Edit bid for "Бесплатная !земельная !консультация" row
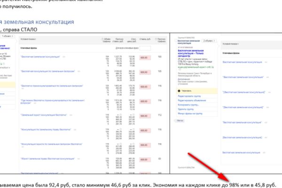This screenshot has width=282, height=188. (x=145, y=57)
